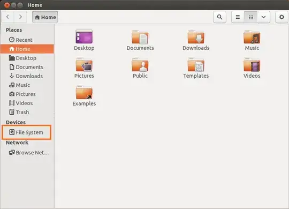Click the Home path bar button
289x209 pixels.
click(x=45, y=17)
